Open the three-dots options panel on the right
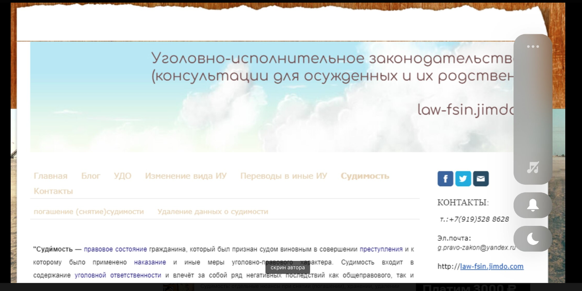 point(533,46)
